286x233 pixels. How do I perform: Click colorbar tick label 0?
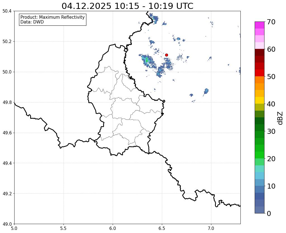(269, 213)
